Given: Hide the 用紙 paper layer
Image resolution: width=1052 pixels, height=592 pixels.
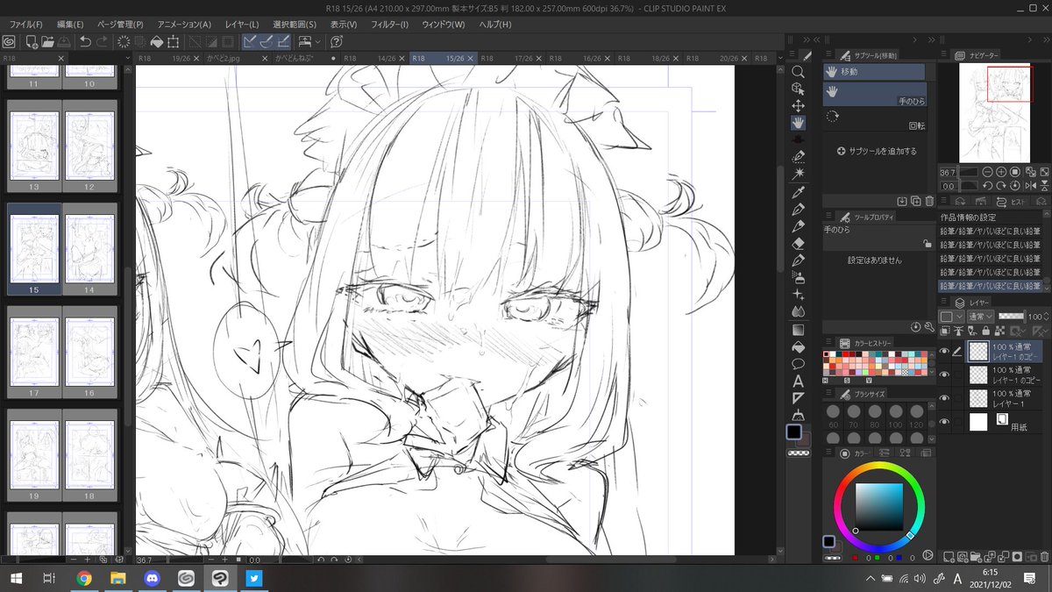Looking at the screenshot, I should [x=945, y=423].
